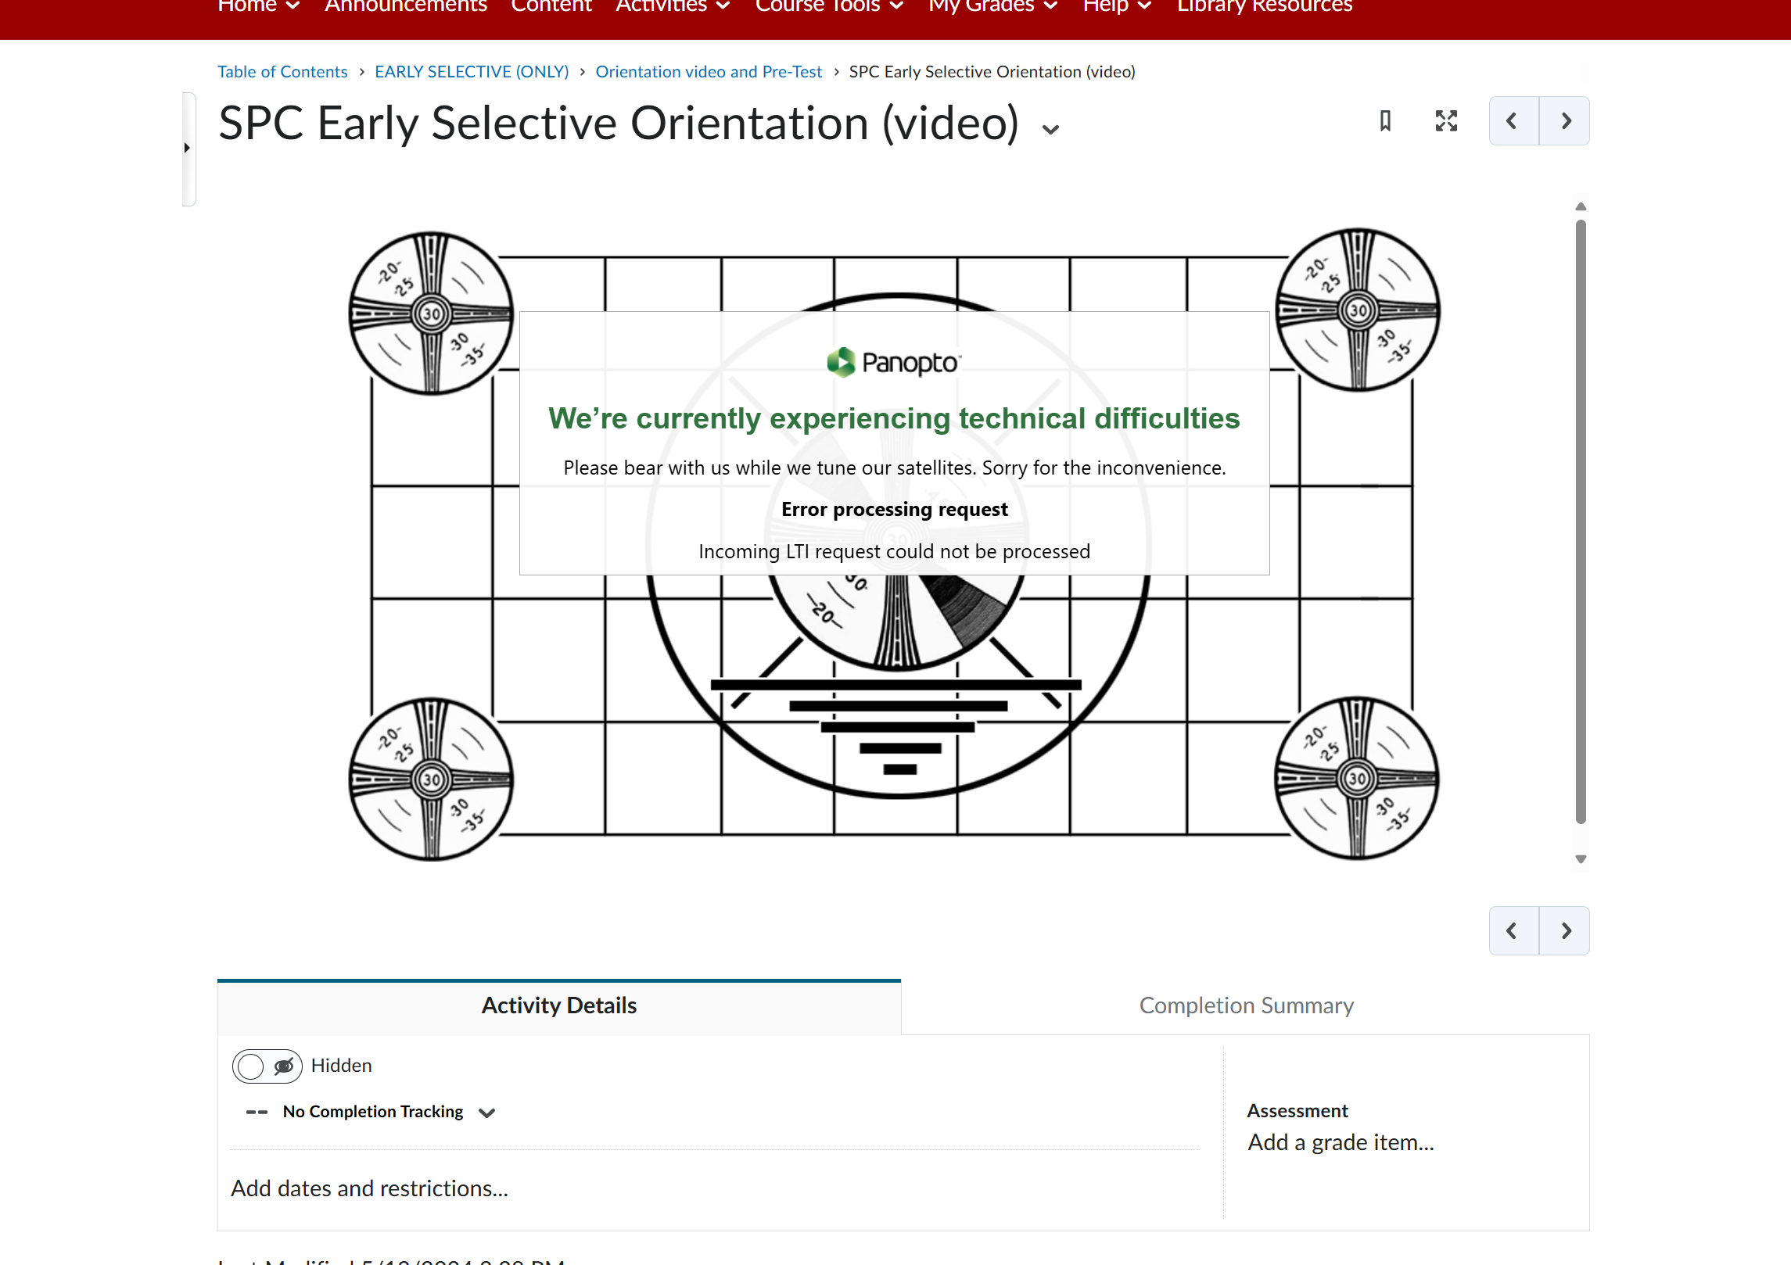The image size is (1791, 1265).
Task: Expand the Help menu
Action: point(1117,6)
